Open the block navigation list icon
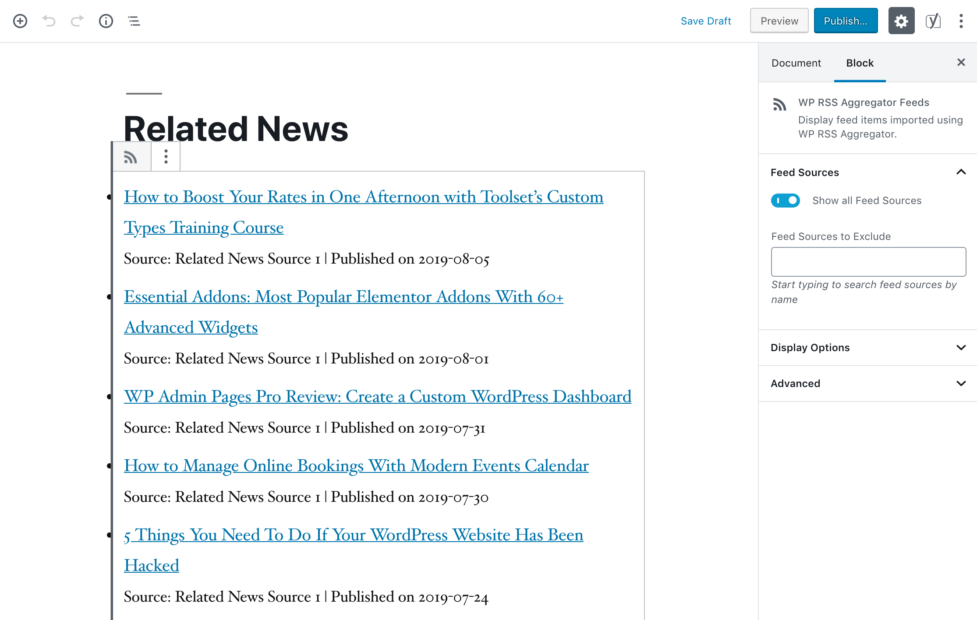977x620 pixels. tap(134, 21)
